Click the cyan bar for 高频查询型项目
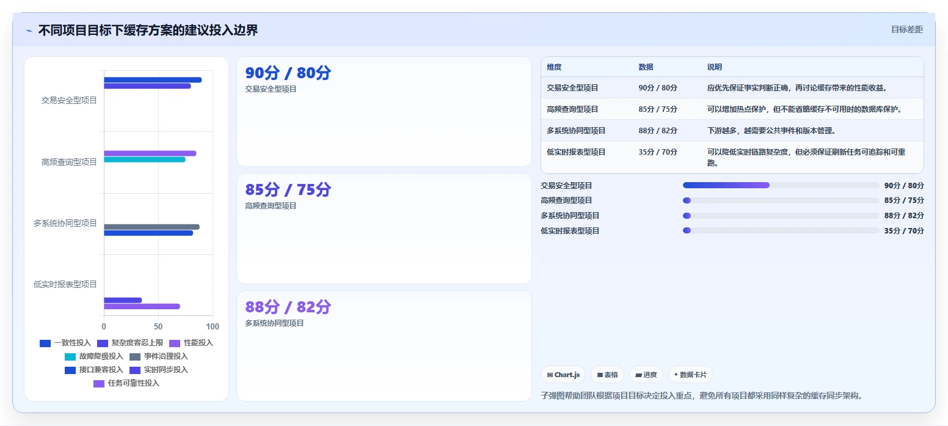The image size is (948, 426). (x=145, y=160)
